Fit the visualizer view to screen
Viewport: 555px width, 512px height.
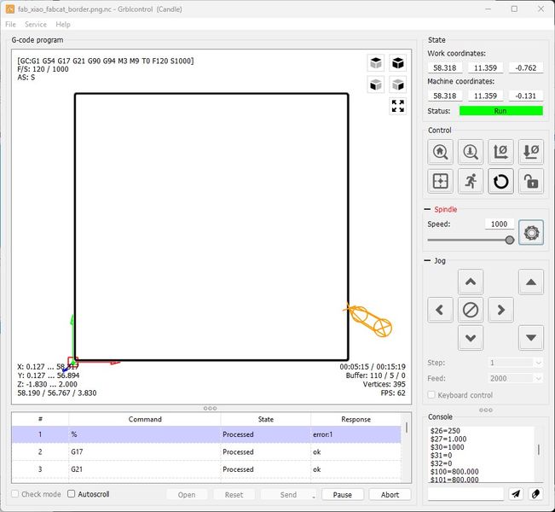[x=398, y=106]
